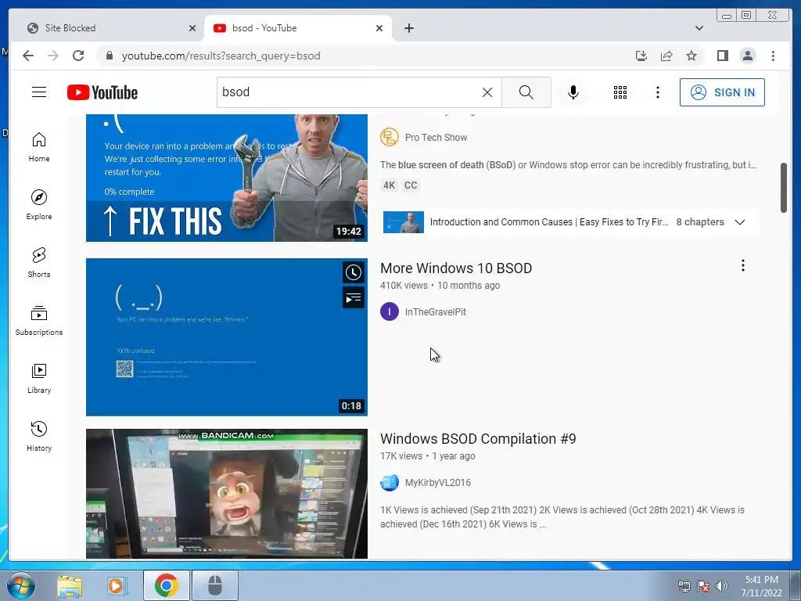This screenshot has width=801, height=601.
Task: Open Subscriptions in sidebar
Action: (39, 320)
